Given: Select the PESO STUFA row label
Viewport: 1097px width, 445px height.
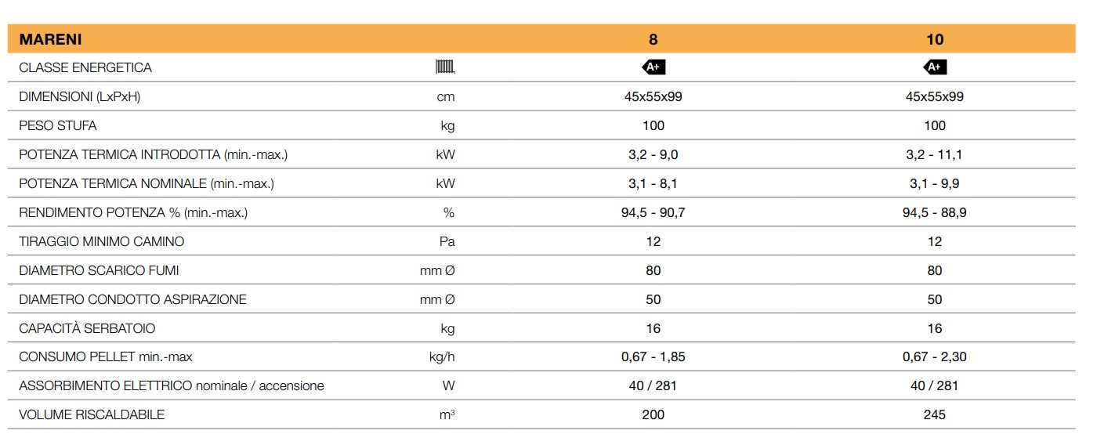Looking at the screenshot, I should tap(58, 125).
